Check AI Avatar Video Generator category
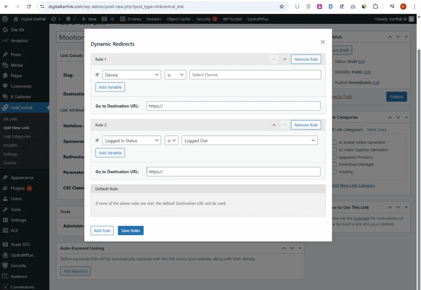Viewport: 421px width, 290px height. [x=335, y=143]
